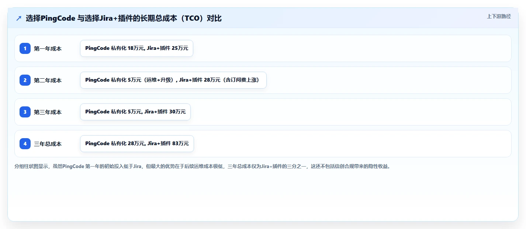This screenshot has height=229, width=526.
Task: Click the arrow icon beside the TCO title
Action: point(18,18)
